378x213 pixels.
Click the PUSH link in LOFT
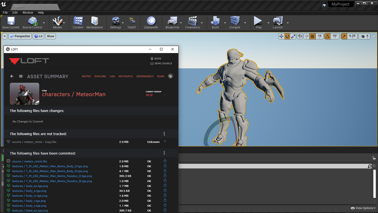point(161,76)
